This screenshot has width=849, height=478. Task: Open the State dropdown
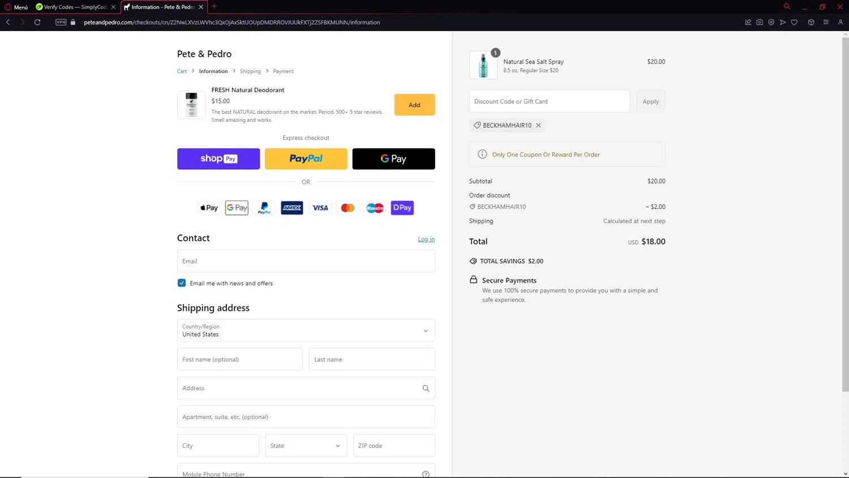(x=306, y=446)
